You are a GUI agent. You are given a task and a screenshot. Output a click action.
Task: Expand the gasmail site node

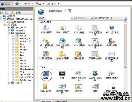click(9, 30)
